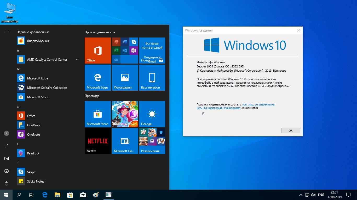Open network status in system tray
The width and height of the screenshot is (357, 200).
pyautogui.click(x=307, y=195)
